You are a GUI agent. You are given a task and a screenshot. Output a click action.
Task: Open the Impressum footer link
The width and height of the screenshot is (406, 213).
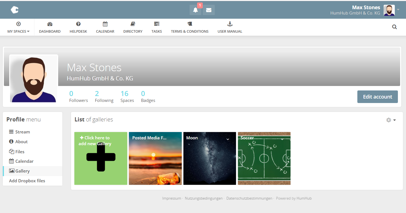(172, 198)
